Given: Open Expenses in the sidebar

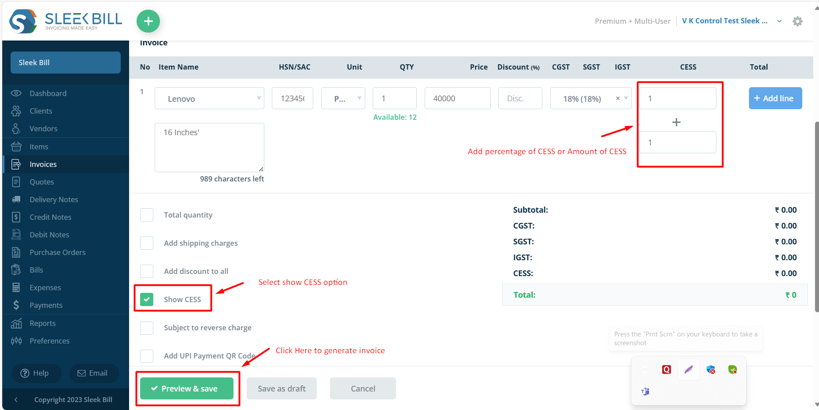Looking at the screenshot, I should coord(45,288).
